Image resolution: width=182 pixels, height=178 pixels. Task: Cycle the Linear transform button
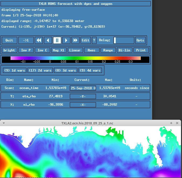[75, 50]
